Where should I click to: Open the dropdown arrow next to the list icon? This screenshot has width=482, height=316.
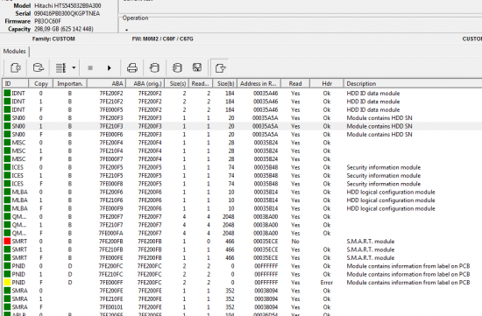74,67
